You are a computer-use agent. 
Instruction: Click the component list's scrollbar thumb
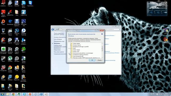(102, 49)
